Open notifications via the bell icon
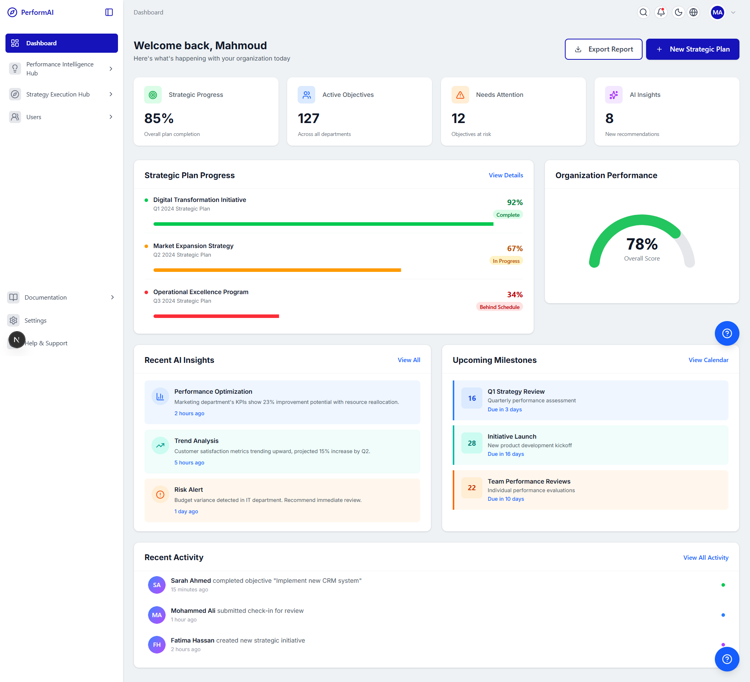The width and height of the screenshot is (750, 682). coord(661,12)
